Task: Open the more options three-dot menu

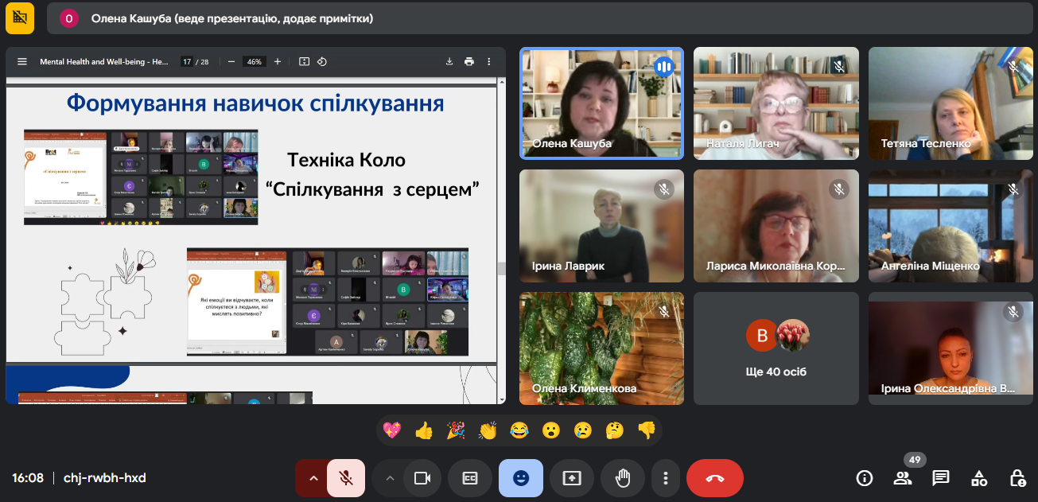Action: 665,478
